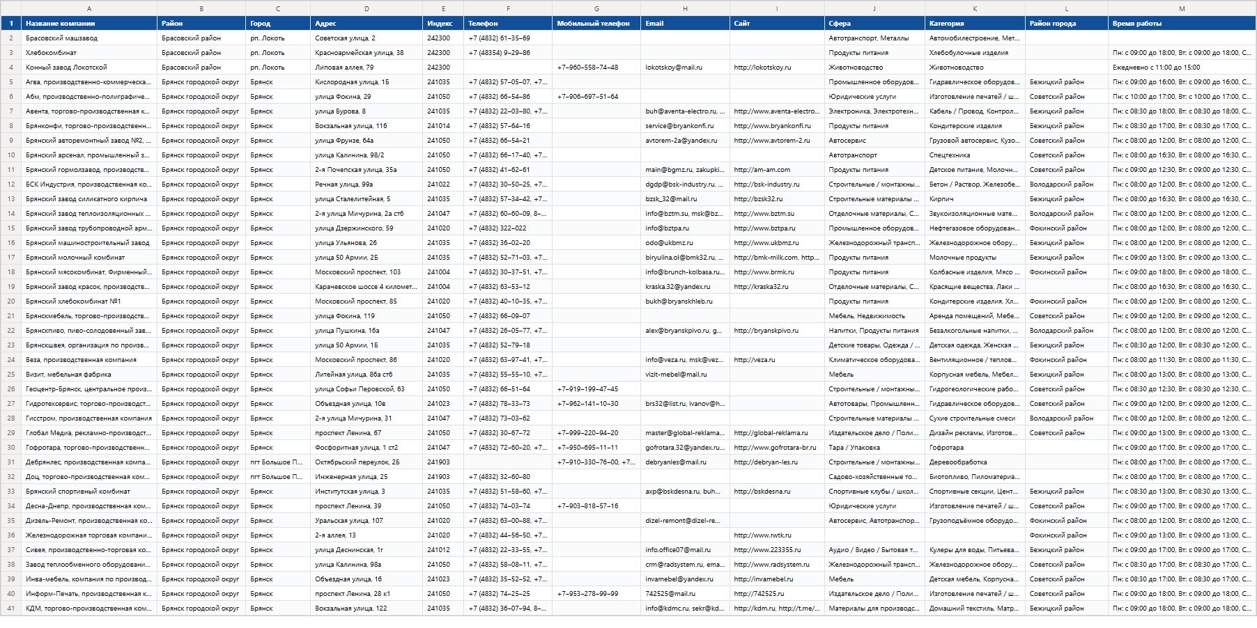Select the 'Брянский хлебокомбинат №1' cell
The image size is (1257, 628).
point(89,301)
